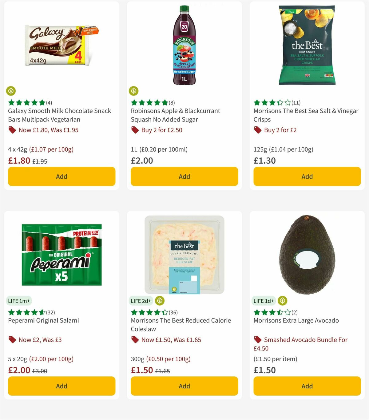369x420 pixels.
Task: Click the green leaf icon on Galaxy card
Action: click(x=11, y=91)
